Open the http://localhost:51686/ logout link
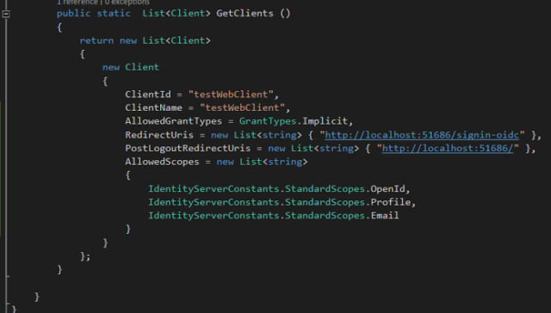This screenshot has width=551, height=313. 448,149
